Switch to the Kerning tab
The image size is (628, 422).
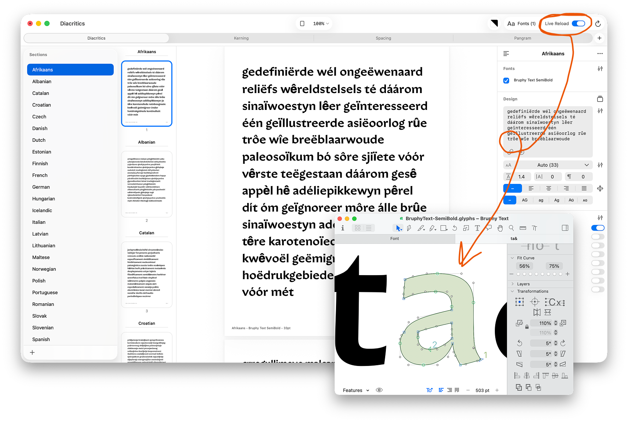pos(241,38)
